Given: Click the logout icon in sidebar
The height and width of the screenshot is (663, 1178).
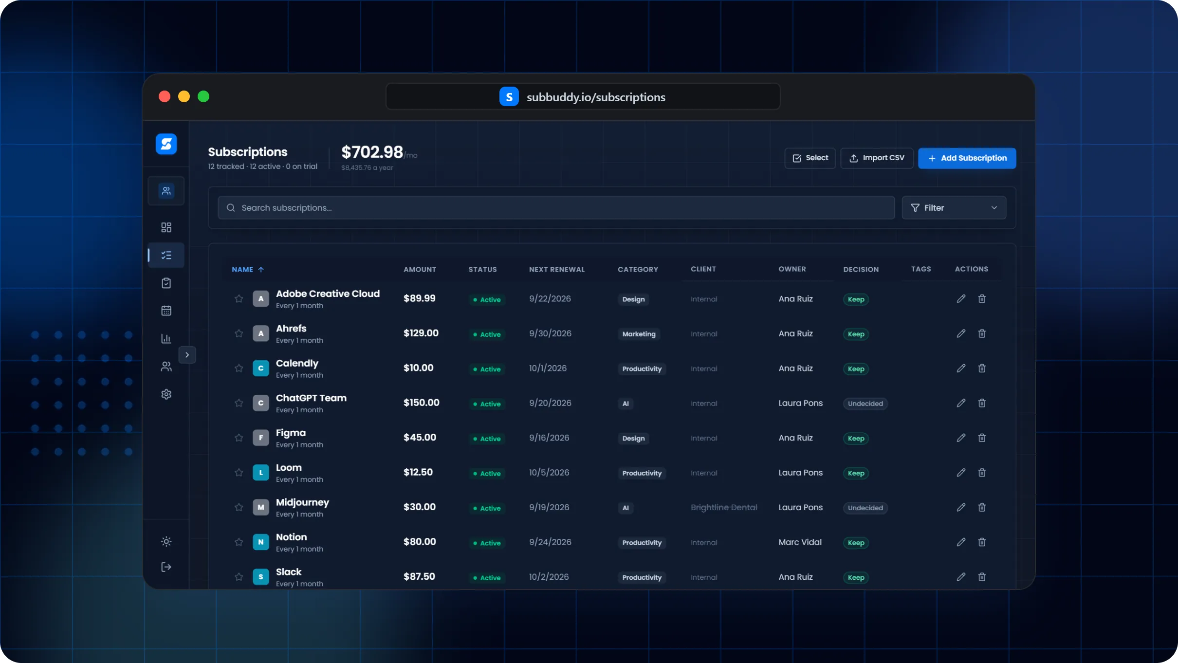Looking at the screenshot, I should (x=166, y=567).
